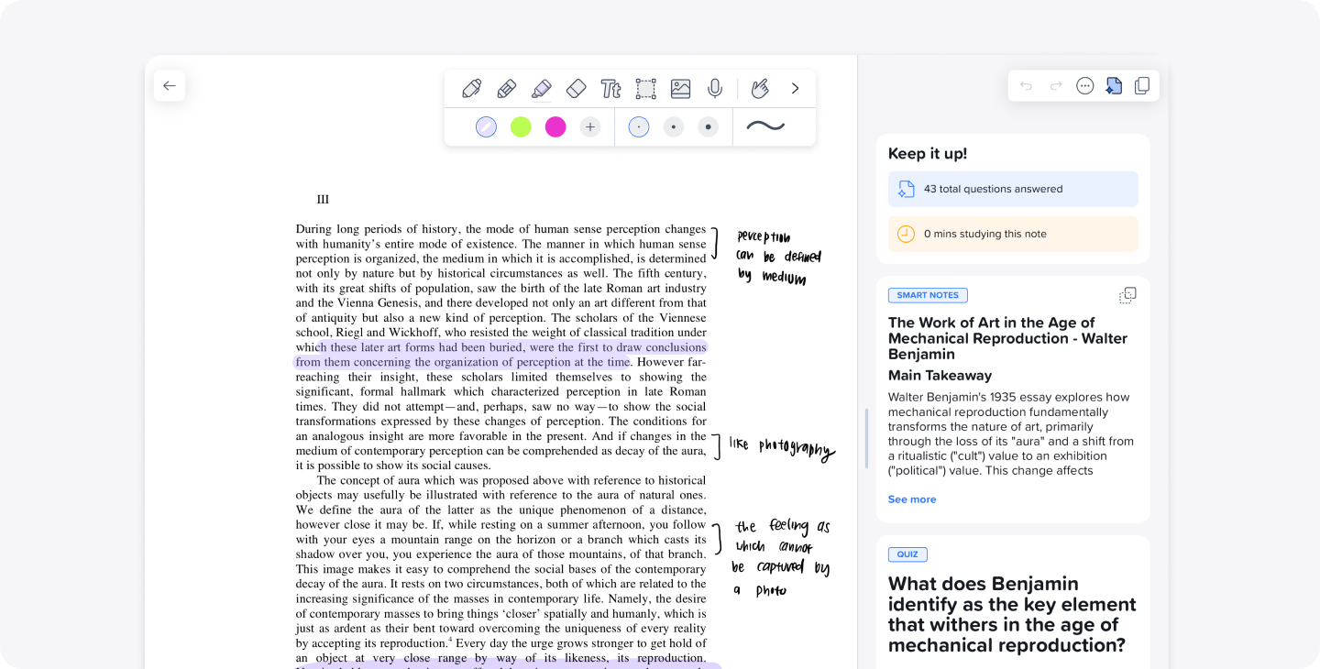Select the medium stroke size
The height and width of the screenshot is (669, 1320).
click(x=674, y=126)
